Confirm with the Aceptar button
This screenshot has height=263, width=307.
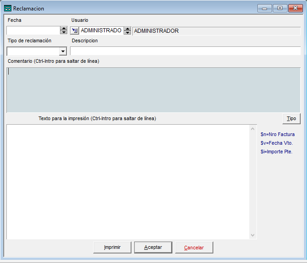coord(153,248)
